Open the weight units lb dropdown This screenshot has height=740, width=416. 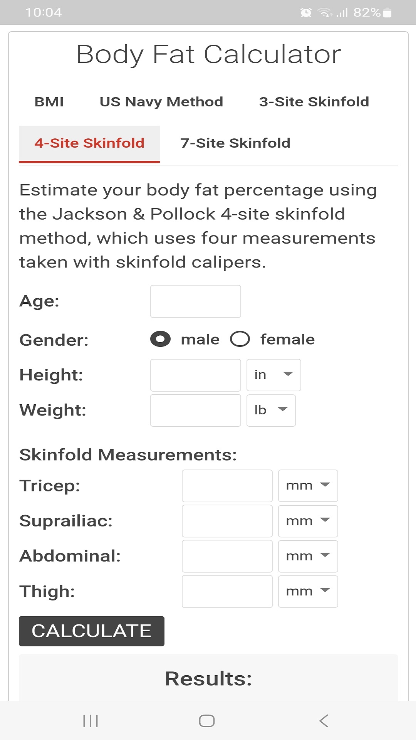pos(271,410)
